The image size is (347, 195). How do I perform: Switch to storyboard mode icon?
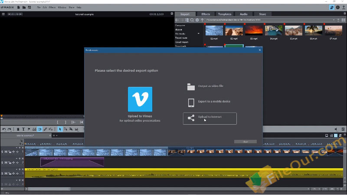tap(327, 136)
